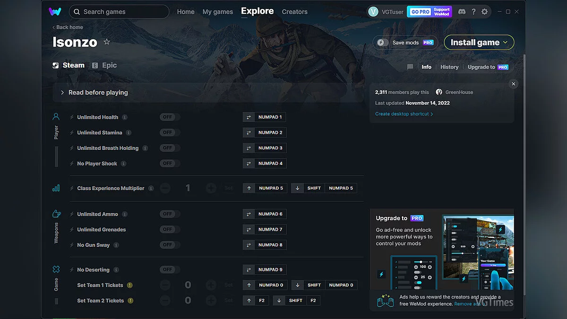
Task: Click the WeMod logo icon
Action: [55, 11]
